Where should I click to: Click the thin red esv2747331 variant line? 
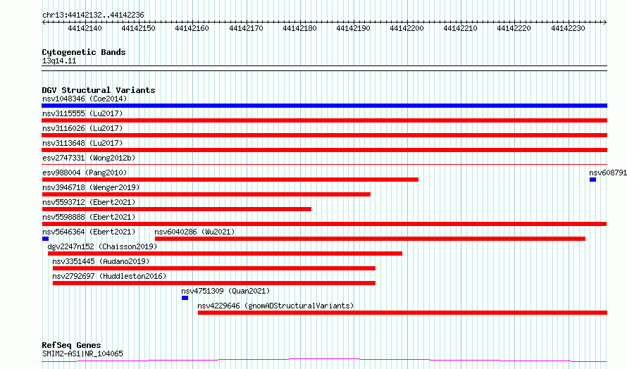point(324,164)
